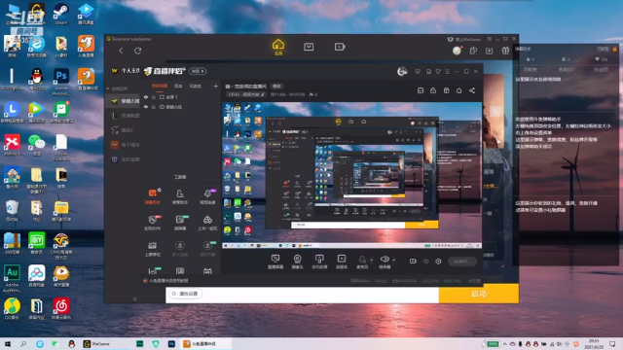623x350 pixels.
Task: Edit the CFHD stream category tag
Action: [x=246, y=94]
